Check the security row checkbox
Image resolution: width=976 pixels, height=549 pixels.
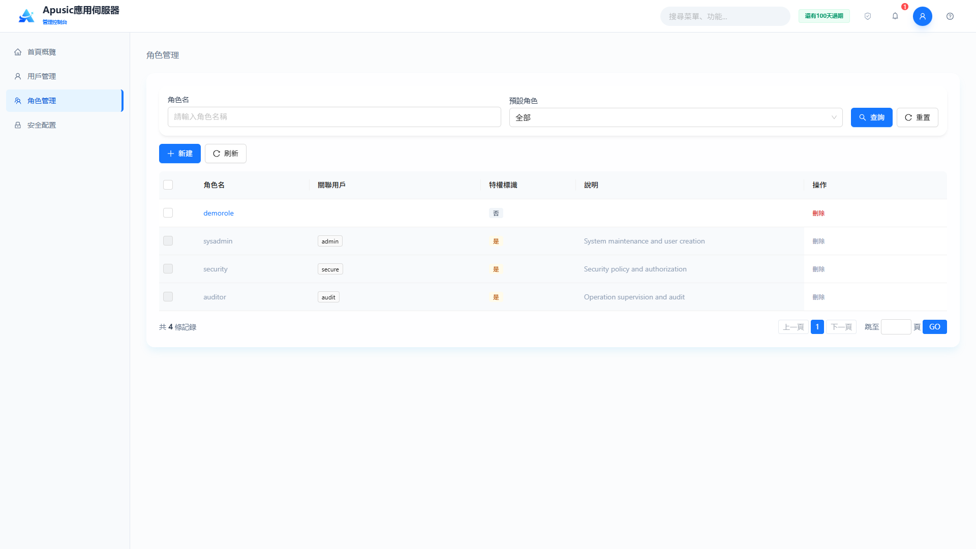click(x=168, y=269)
